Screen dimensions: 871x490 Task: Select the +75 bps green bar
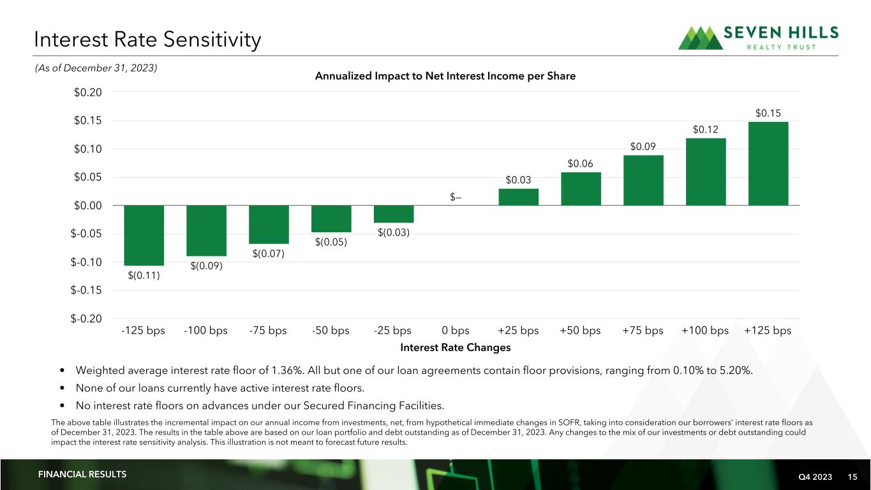[643, 180]
